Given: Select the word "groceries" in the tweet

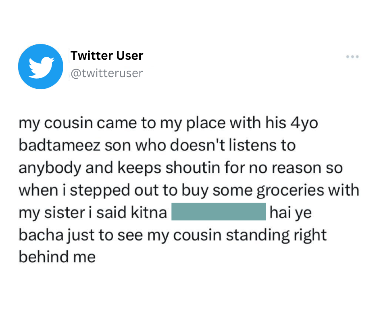Looking at the screenshot, I should [290, 190].
